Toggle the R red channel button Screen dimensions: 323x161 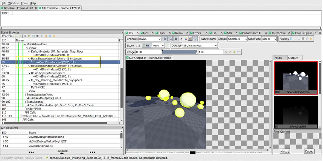[x=165, y=39]
